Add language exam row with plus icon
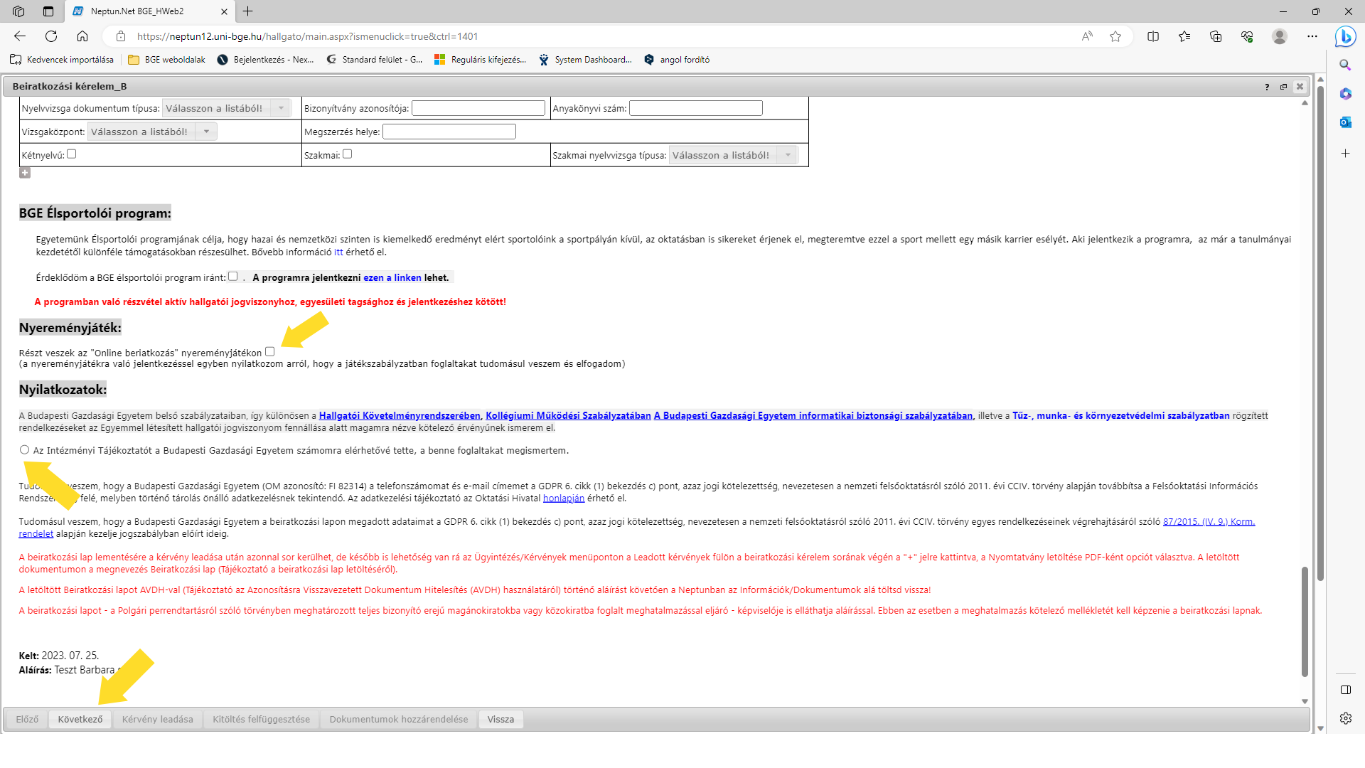 pyautogui.click(x=25, y=173)
